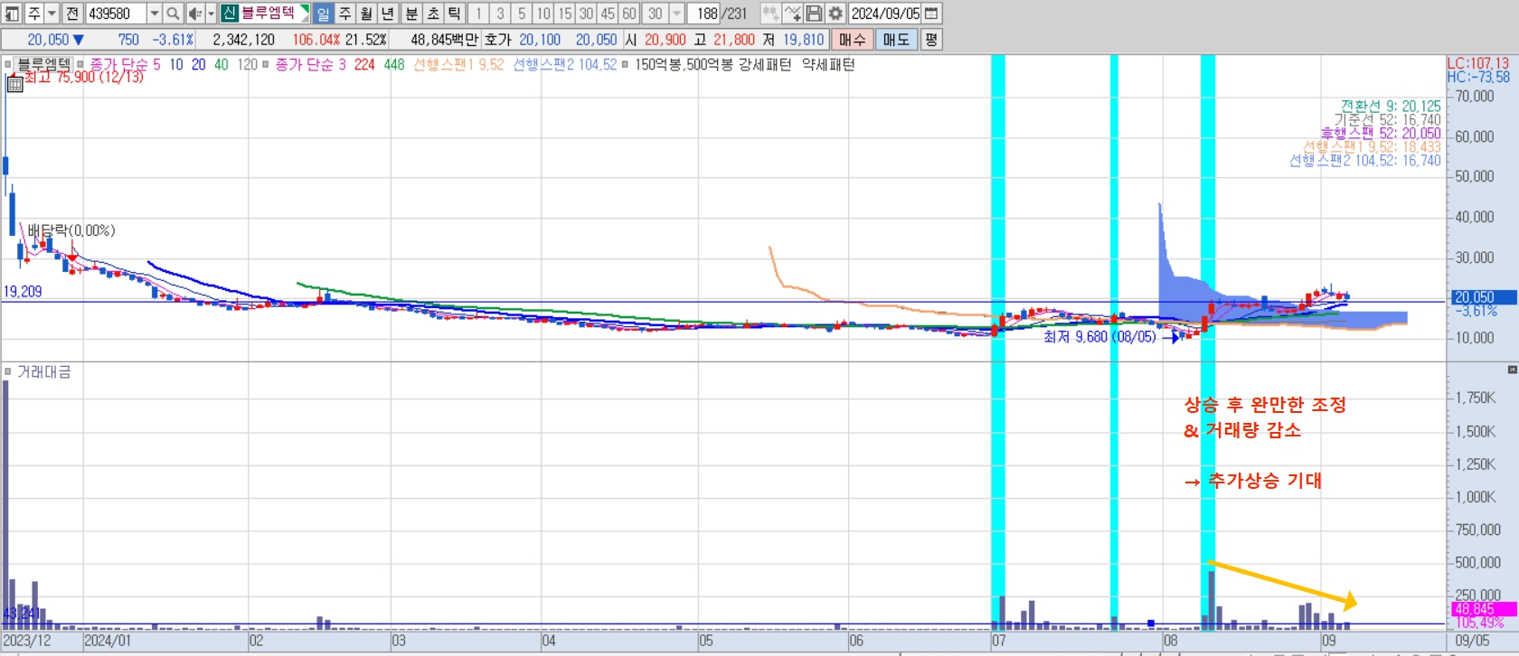Select the 분 minute period

[x=411, y=14]
